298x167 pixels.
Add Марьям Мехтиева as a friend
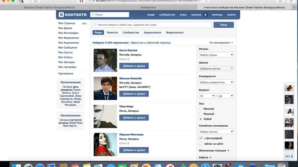[134, 150]
